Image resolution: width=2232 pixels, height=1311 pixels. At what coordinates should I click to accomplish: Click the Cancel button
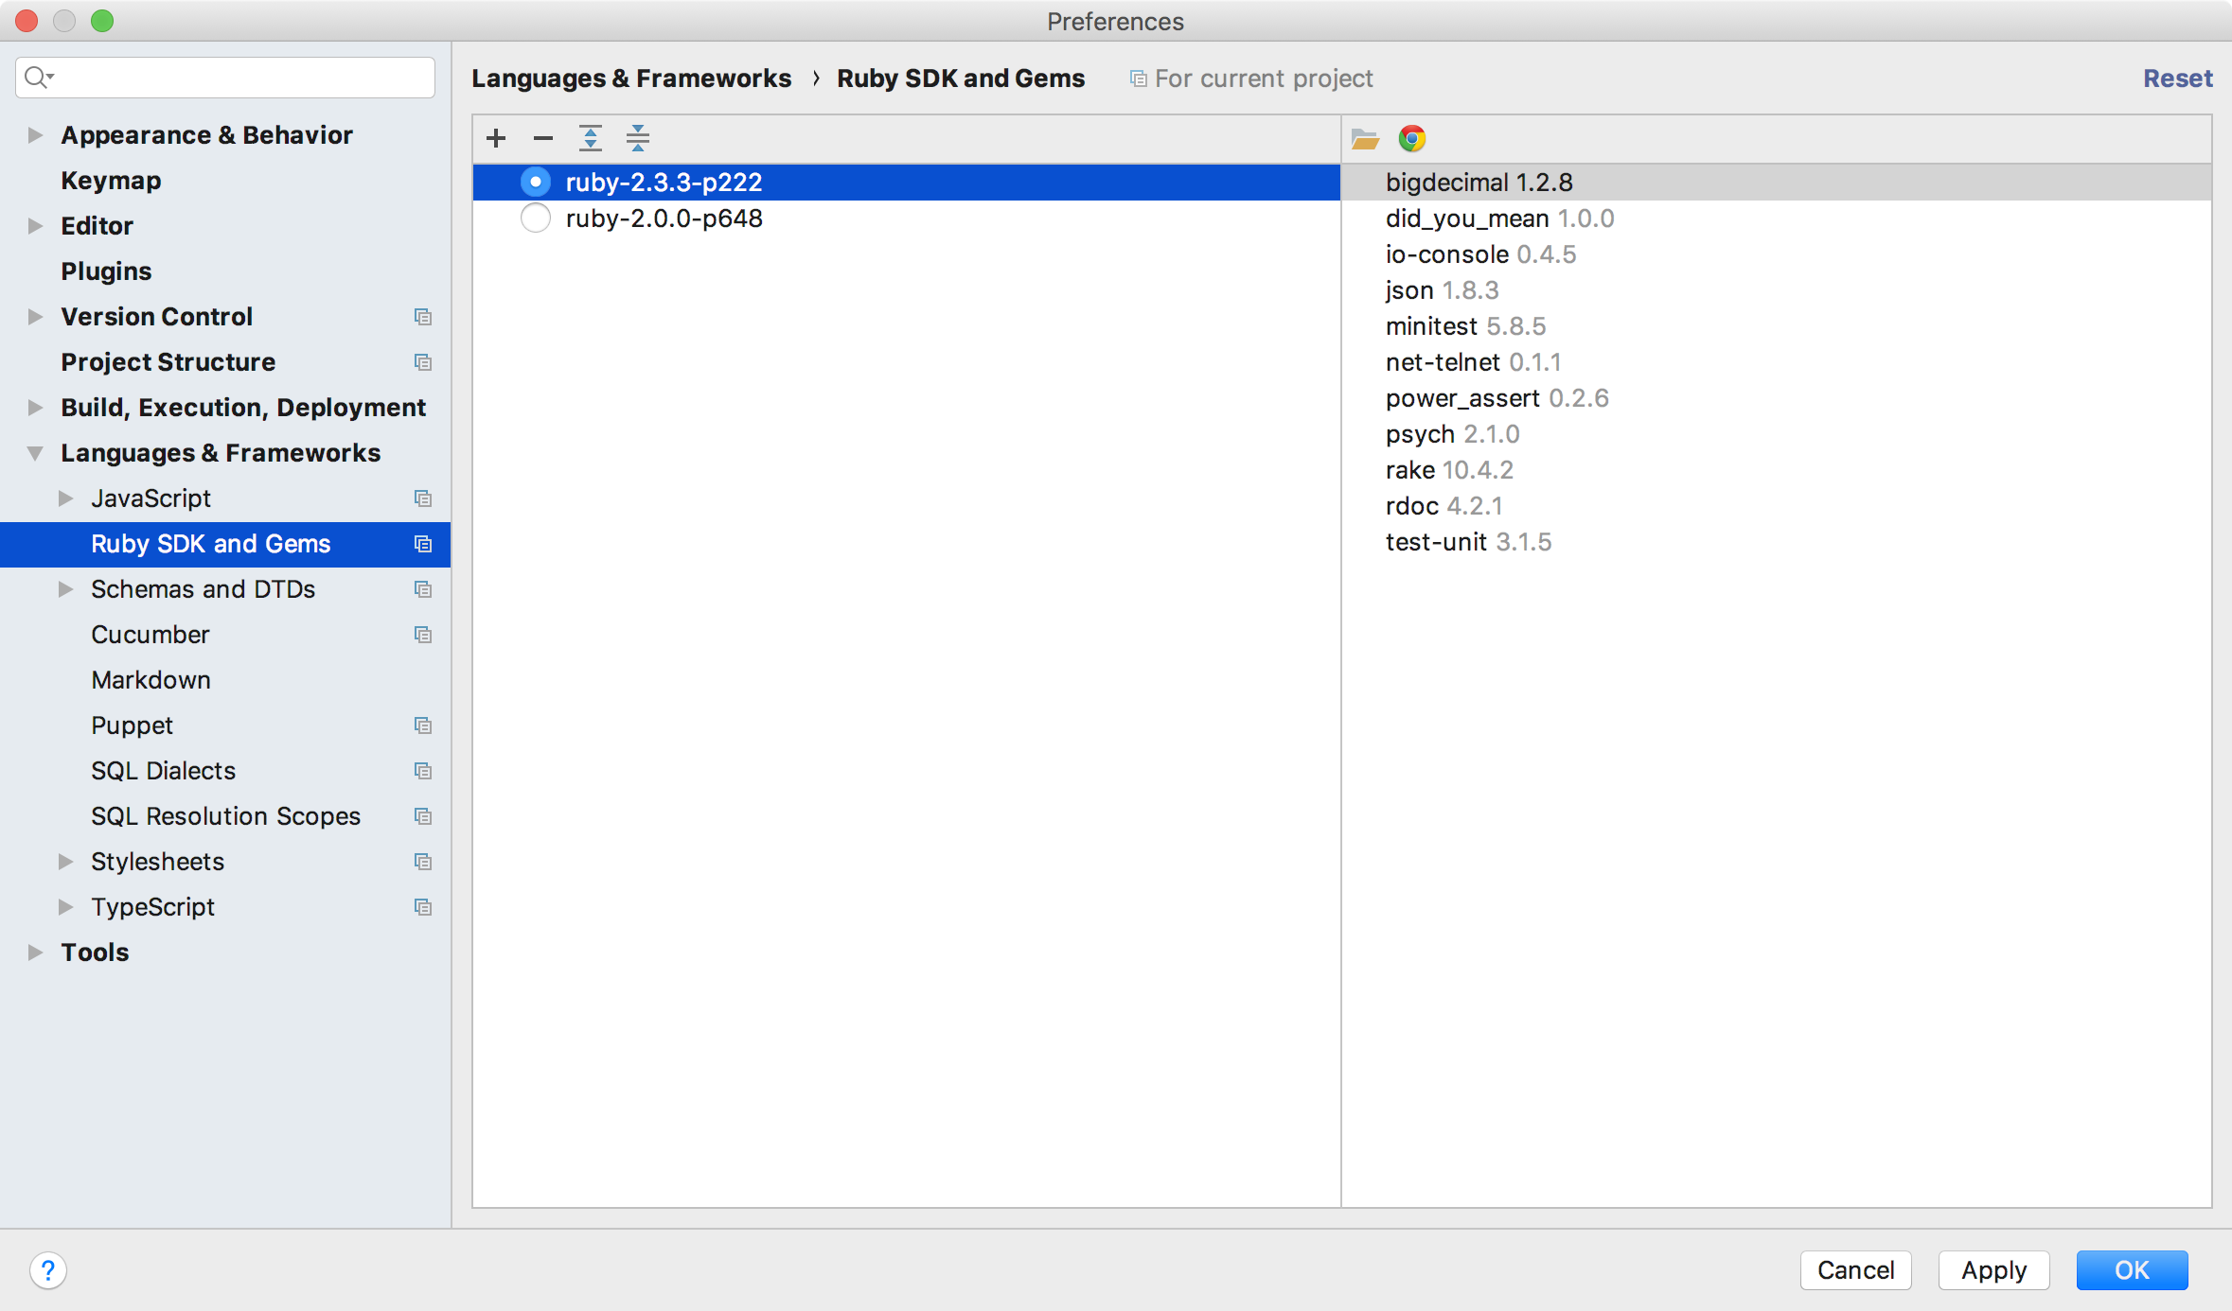coord(1855,1270)
